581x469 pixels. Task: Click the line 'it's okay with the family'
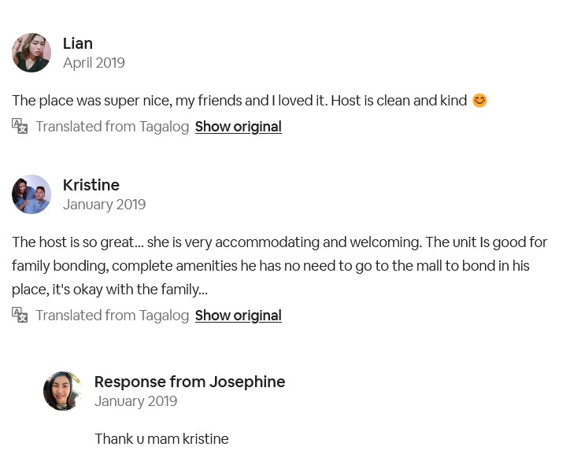click(109, 290)
